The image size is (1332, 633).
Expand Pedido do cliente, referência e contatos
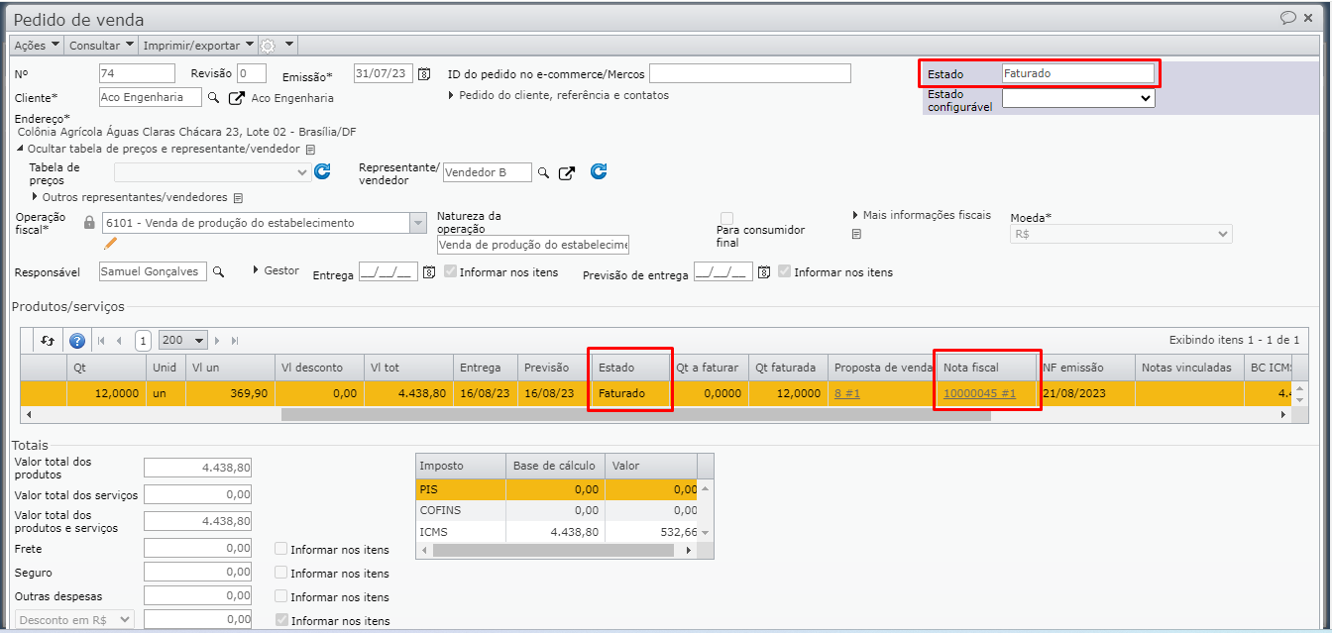[559, 95]
